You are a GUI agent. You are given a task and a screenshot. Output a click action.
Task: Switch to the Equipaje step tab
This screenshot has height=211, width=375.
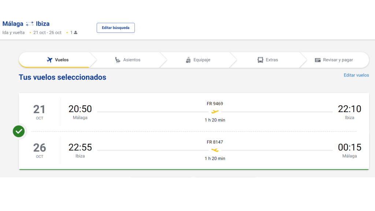pos(198,60)
